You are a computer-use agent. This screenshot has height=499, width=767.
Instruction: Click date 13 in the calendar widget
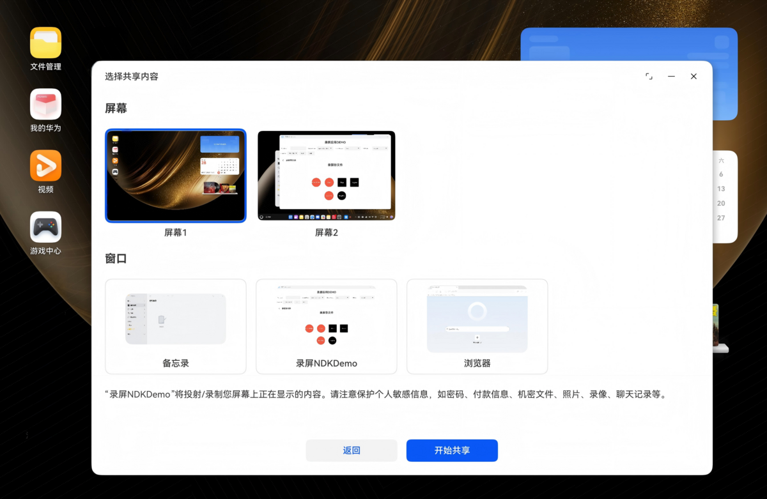721,189
